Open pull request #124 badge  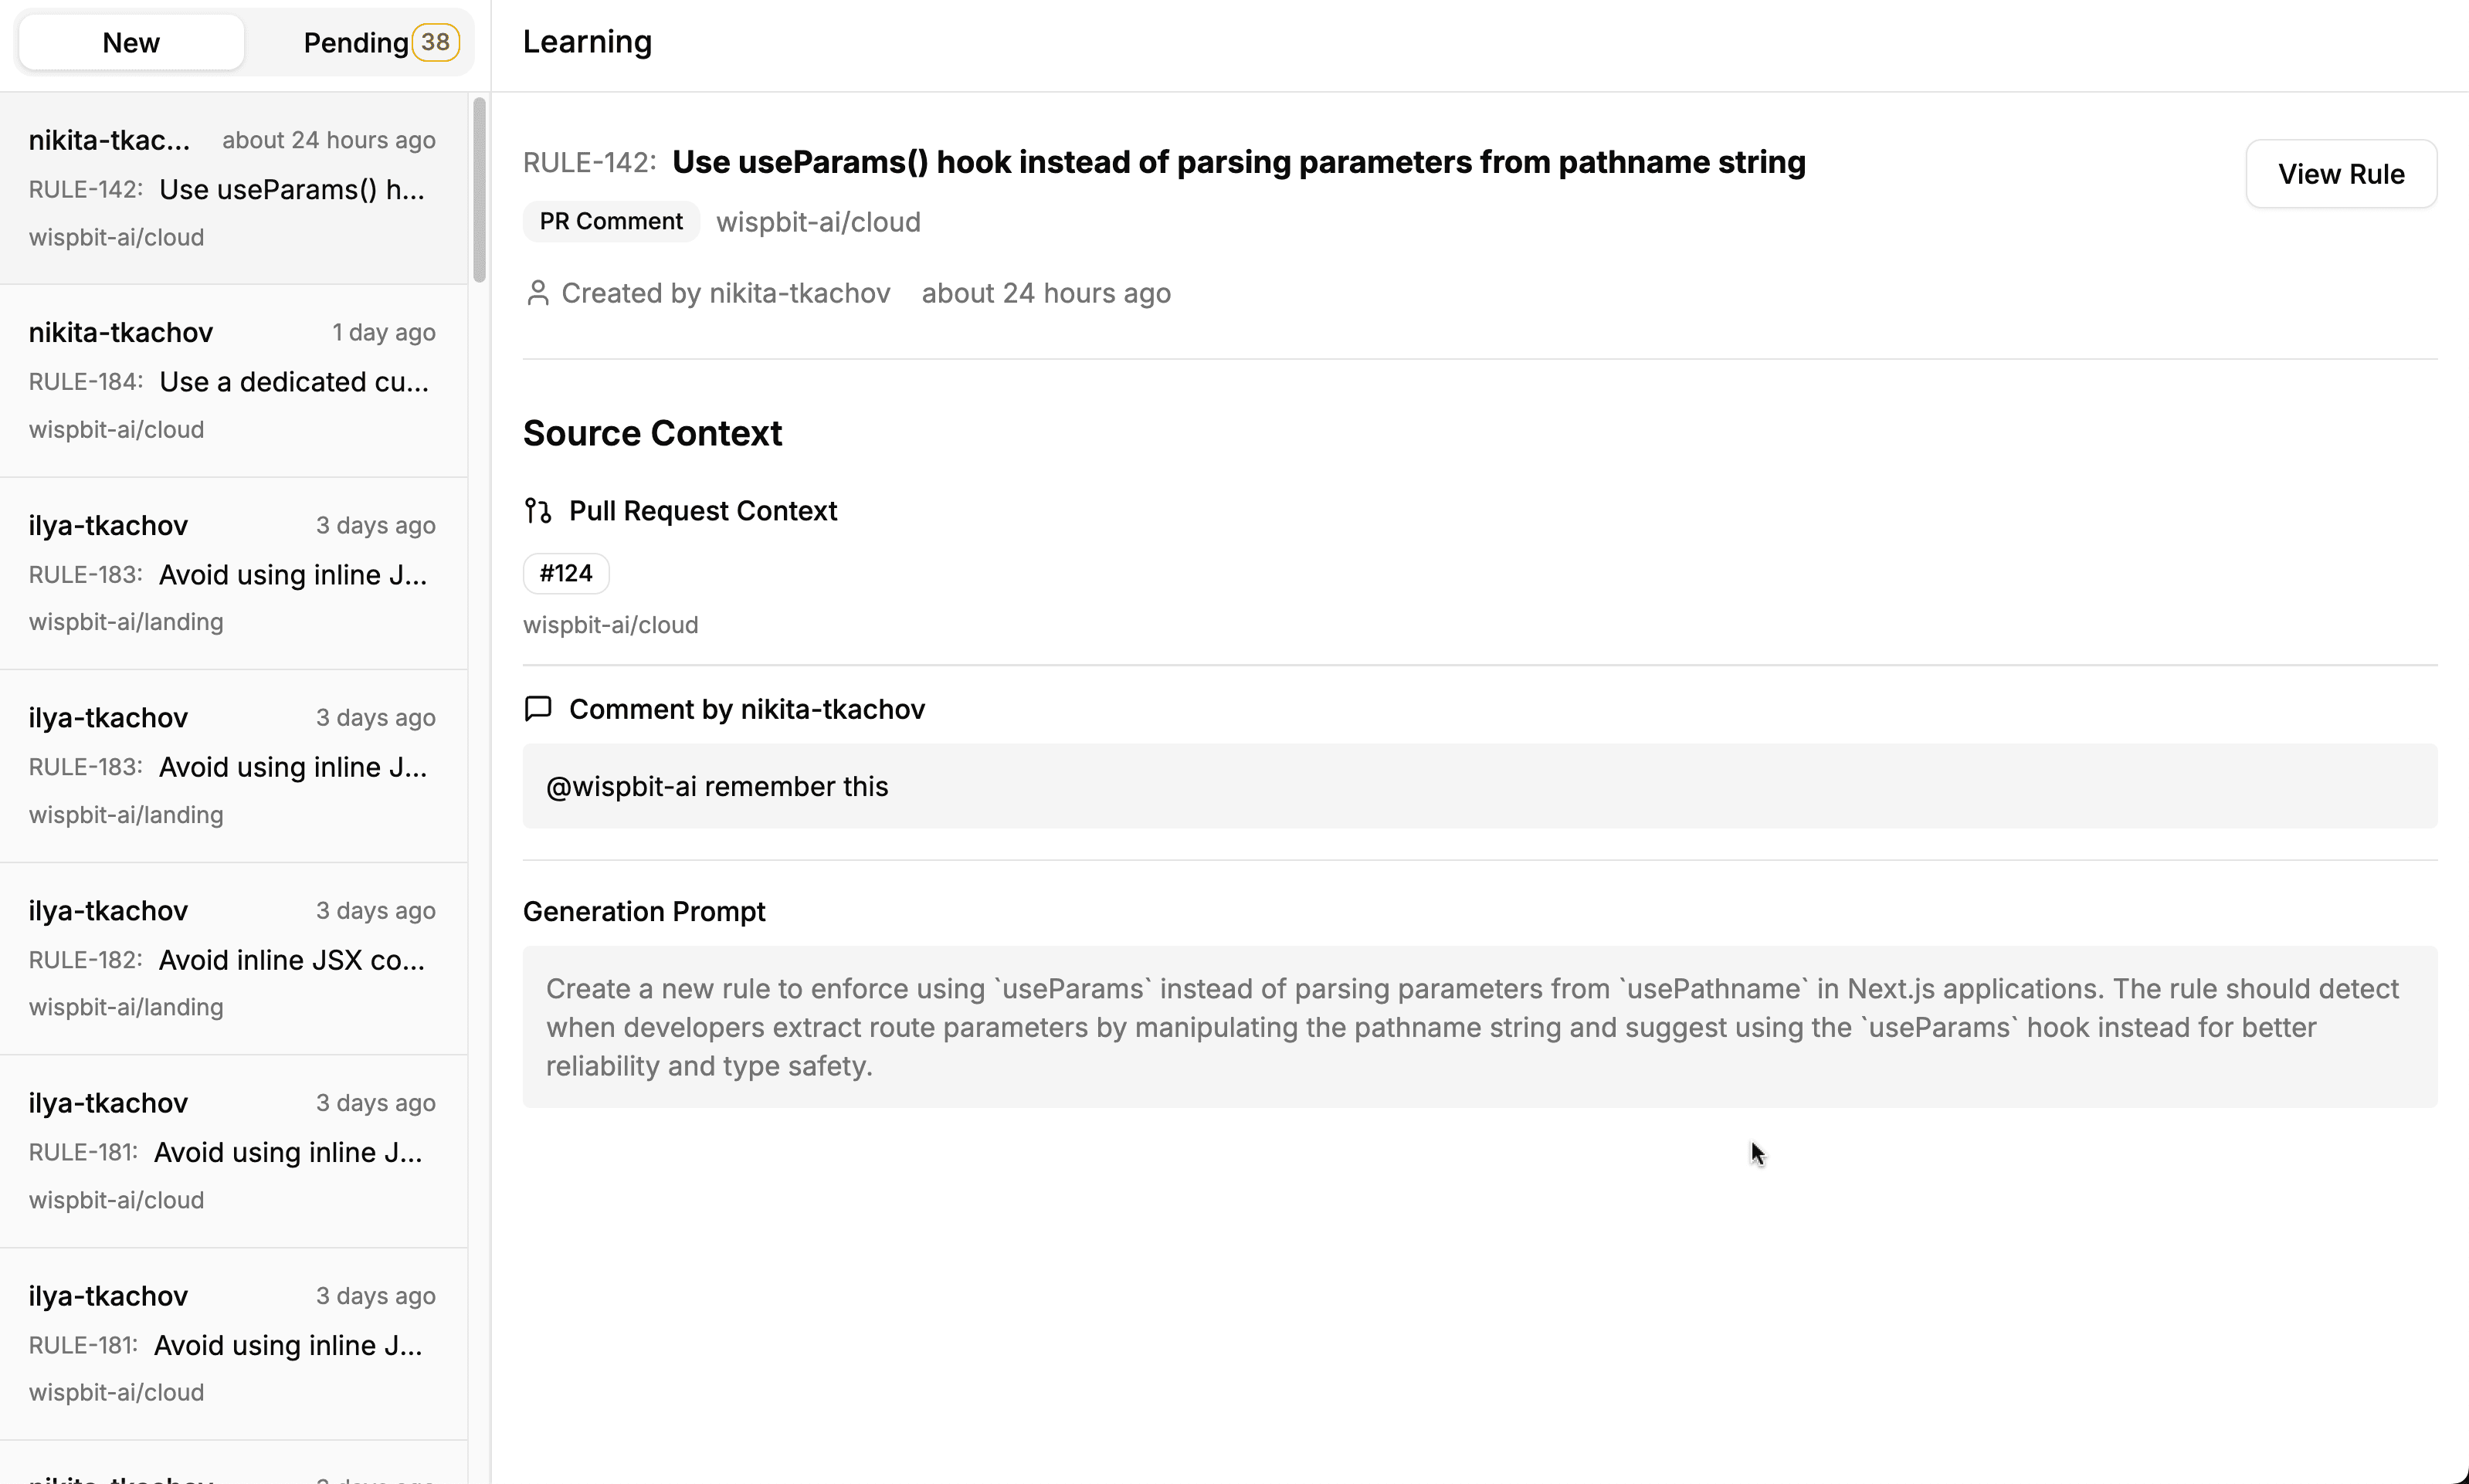(x=566, y=574)
